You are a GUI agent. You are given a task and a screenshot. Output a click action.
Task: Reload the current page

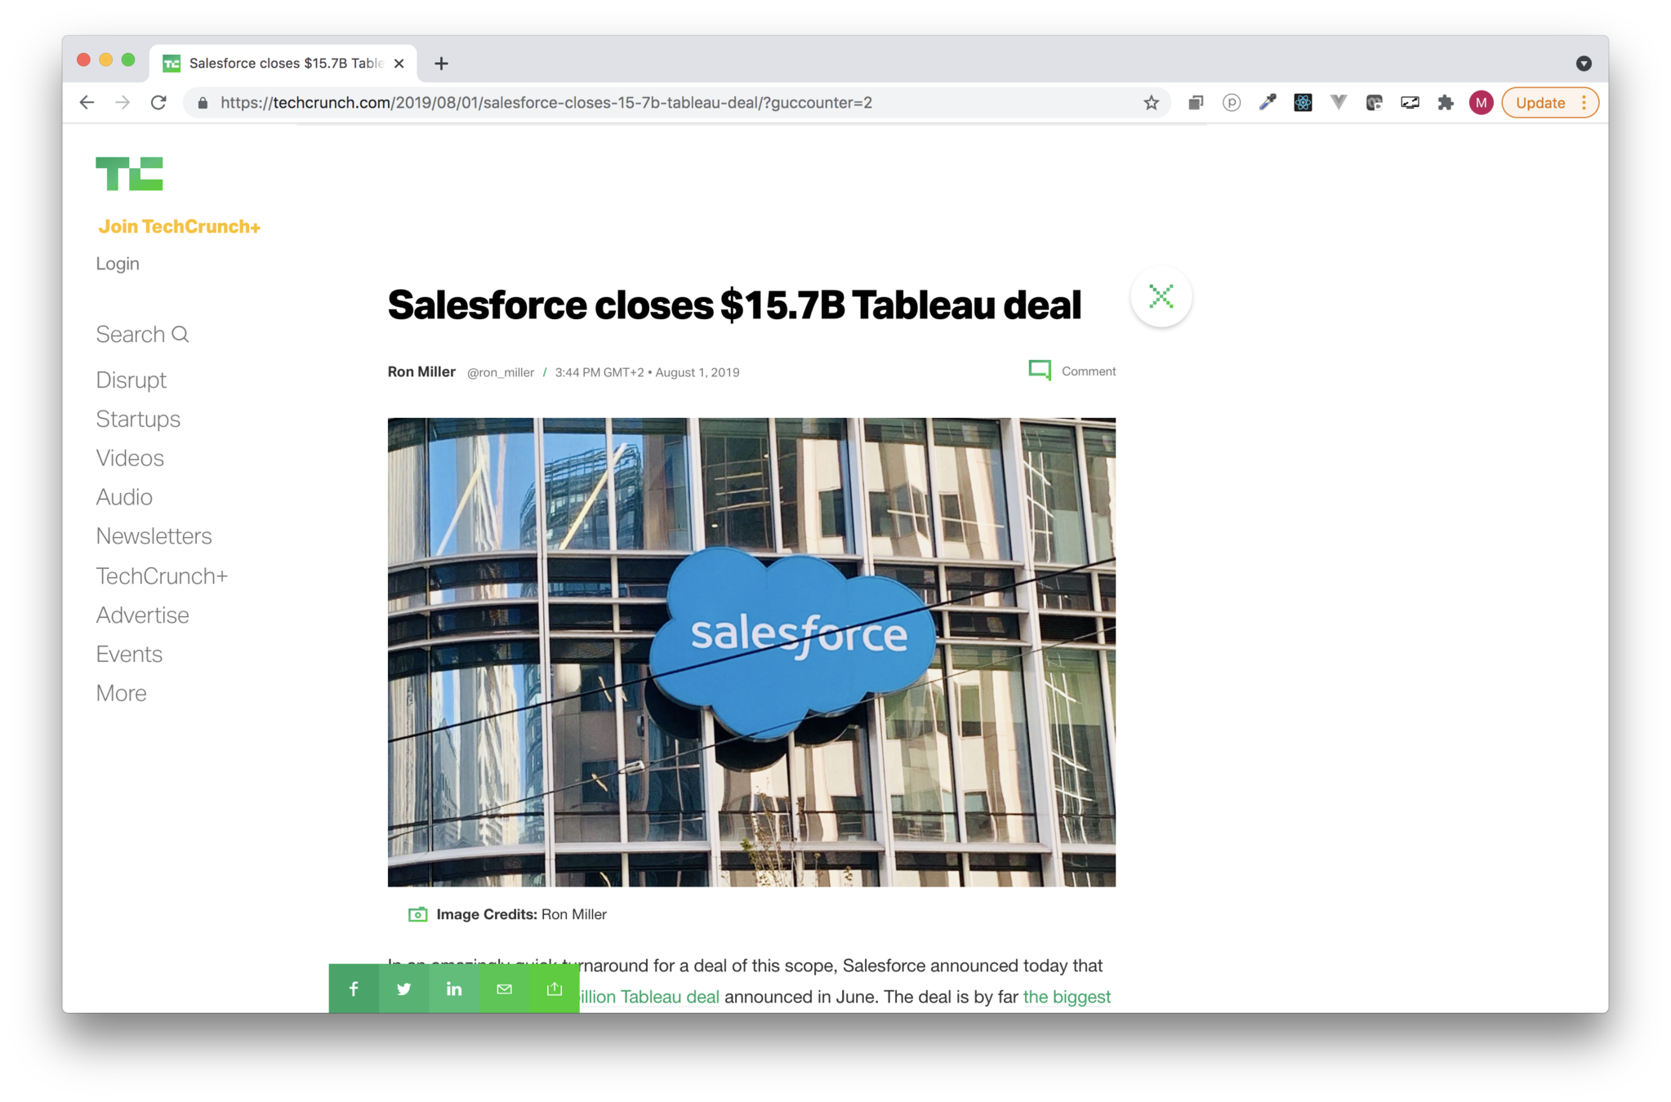pos(158,103)
